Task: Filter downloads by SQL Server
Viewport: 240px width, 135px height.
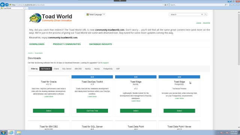Action: click(67, 69)
